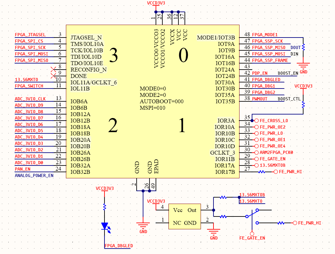The height and width of the screenshot is (254, 335).
Task: Click the FE_CROSS_LO port circle
Action: pyautogui.click(x=257, y=121)
